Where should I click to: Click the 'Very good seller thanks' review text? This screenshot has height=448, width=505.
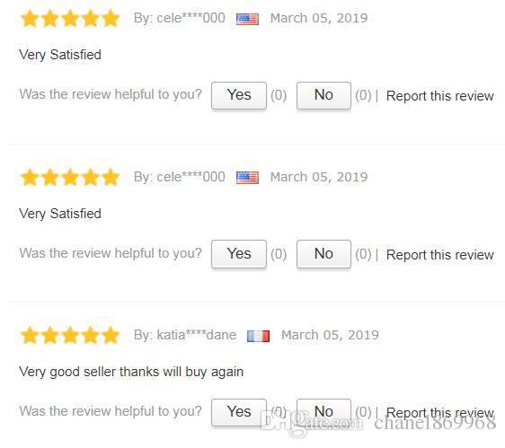point(131,372)
